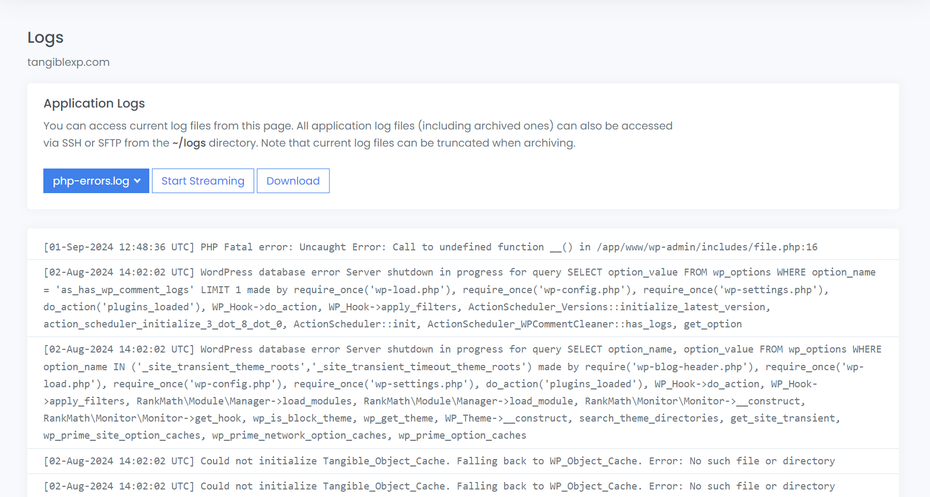
Task: Click the tangiblexp.com site name
Action: click(x=68, y=62)
